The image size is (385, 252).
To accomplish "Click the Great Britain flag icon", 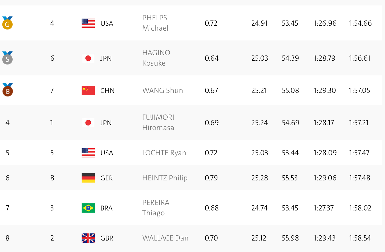I will click(x=88, y=238).
